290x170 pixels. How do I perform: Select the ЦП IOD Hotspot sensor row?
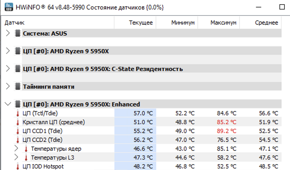click(148, 166)
